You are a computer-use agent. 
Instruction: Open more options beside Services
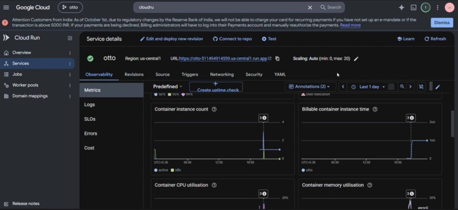click(x=70, y=64)
